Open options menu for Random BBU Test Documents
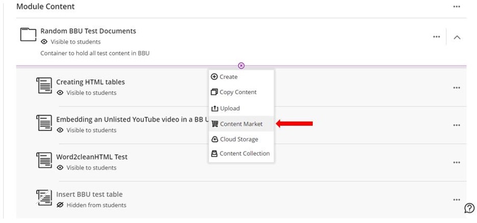The image size is (477, 223). click(436, 37)
